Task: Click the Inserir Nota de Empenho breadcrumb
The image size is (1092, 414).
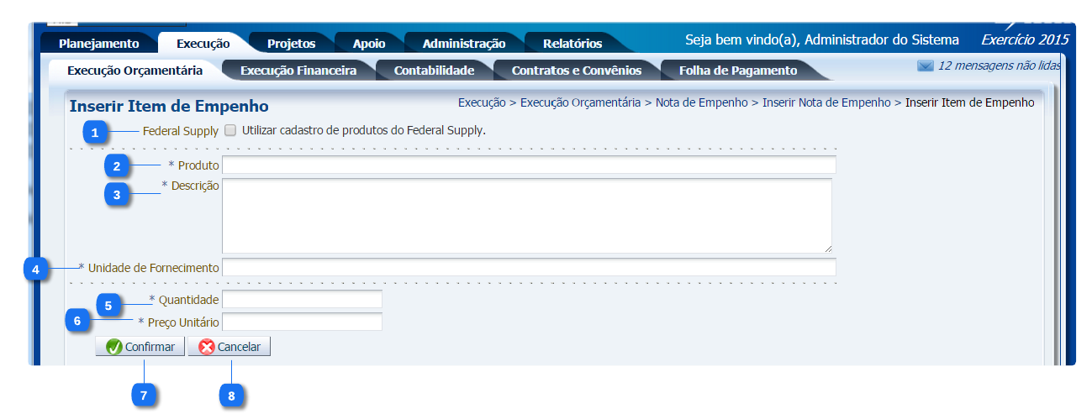Action: pyautogui.click(x=826, y=103)
